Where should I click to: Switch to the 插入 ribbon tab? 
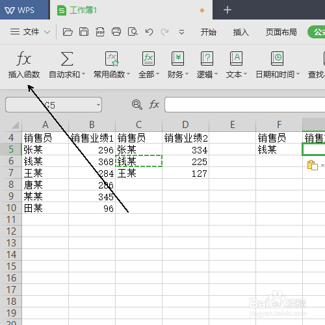pos(240,32)
